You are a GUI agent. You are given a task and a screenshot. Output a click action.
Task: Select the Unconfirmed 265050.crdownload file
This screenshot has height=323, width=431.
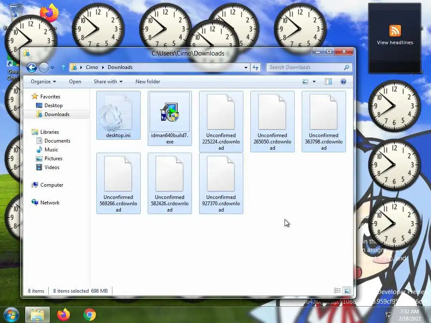pyautogui.click(x=272, y=122)
